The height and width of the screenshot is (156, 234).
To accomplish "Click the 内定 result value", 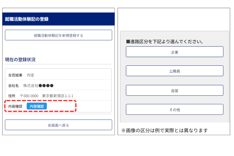I will pyautogui.click(x=31, y=75).
